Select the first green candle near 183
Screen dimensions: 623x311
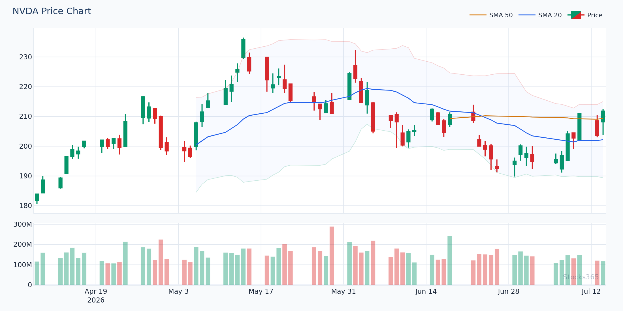tap(37, 198)
